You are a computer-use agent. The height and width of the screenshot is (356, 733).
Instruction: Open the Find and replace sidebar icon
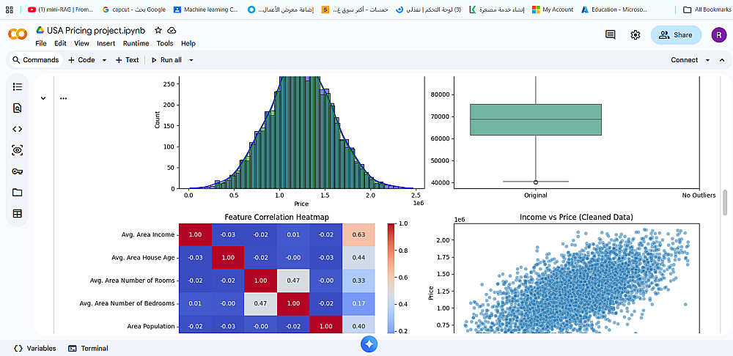(18, 108)
